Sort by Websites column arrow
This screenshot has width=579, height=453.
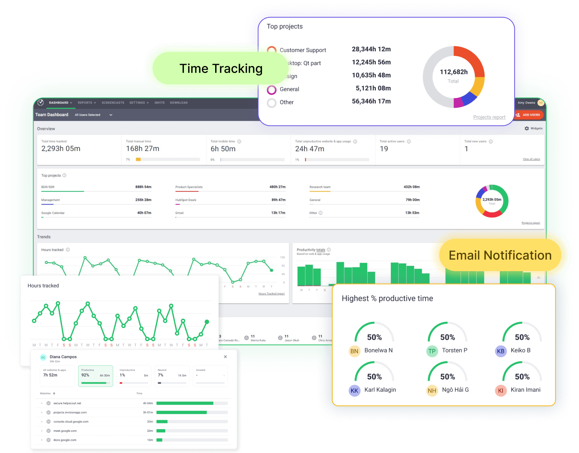[x=54, y=394]
